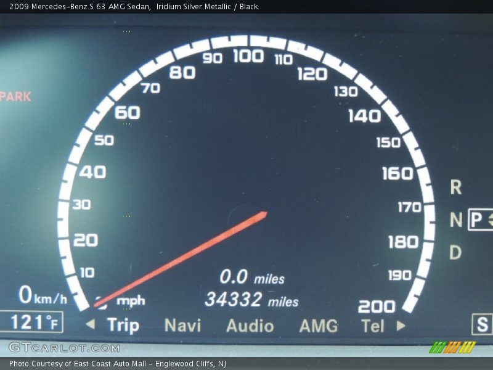Click the 0.0 miles trip reading
Screen dimensions: 493x370
coord(252,277)
